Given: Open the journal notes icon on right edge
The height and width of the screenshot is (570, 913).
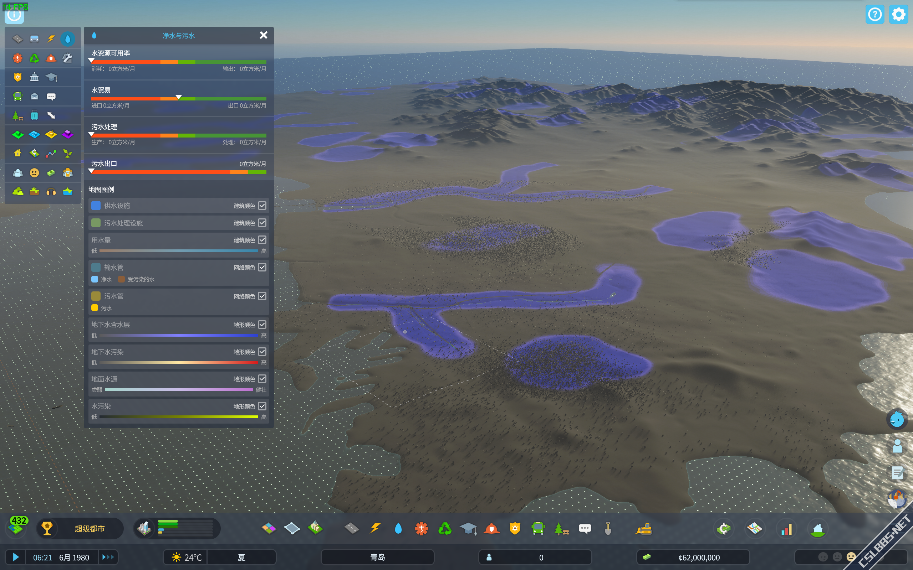Looking at the screenshot, I should coord(897,472).
